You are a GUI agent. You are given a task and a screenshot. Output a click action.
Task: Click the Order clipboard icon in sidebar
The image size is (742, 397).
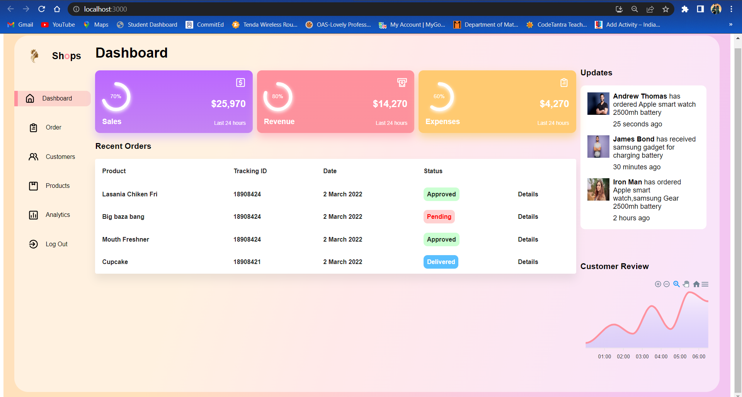tap(34, 127)
